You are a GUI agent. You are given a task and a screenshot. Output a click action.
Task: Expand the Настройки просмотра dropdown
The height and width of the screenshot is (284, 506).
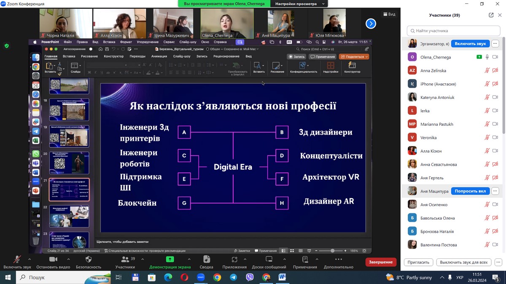point(300,4)
